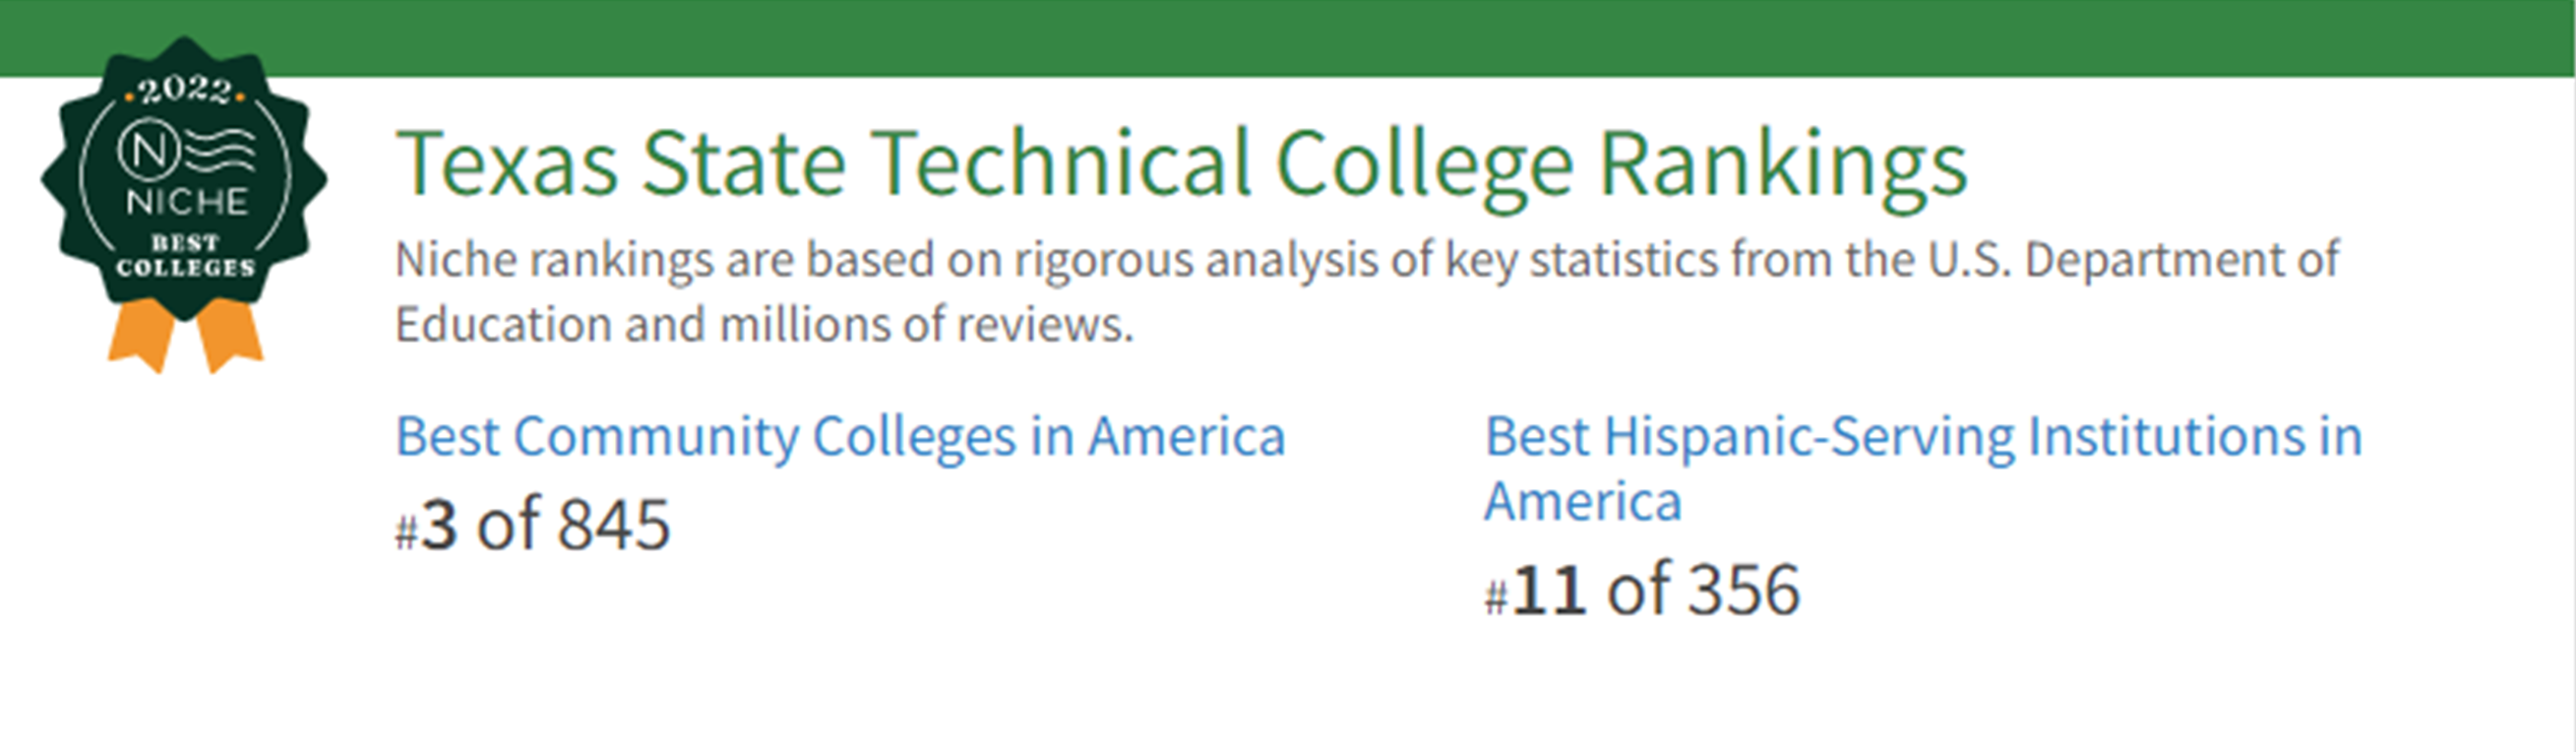2576x752 pixels.
Task: Click the Niche 2022 Best Colleges badge
Action: pyautogui.click(x=184, y=180)
